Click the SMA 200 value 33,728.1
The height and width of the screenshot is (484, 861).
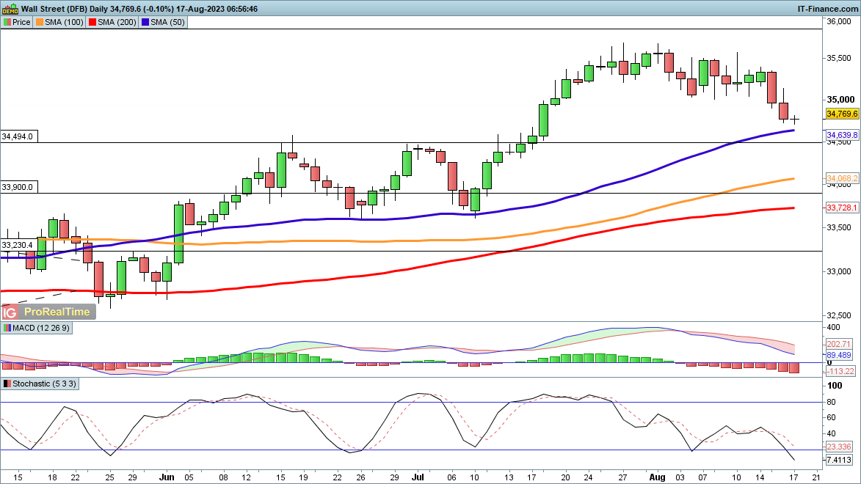point(842,208)
